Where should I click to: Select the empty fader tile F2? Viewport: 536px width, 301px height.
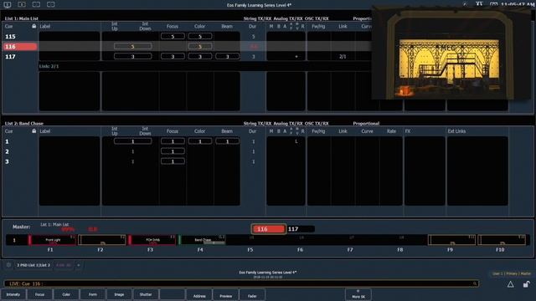pyautogui.click(x=102, y=240)
